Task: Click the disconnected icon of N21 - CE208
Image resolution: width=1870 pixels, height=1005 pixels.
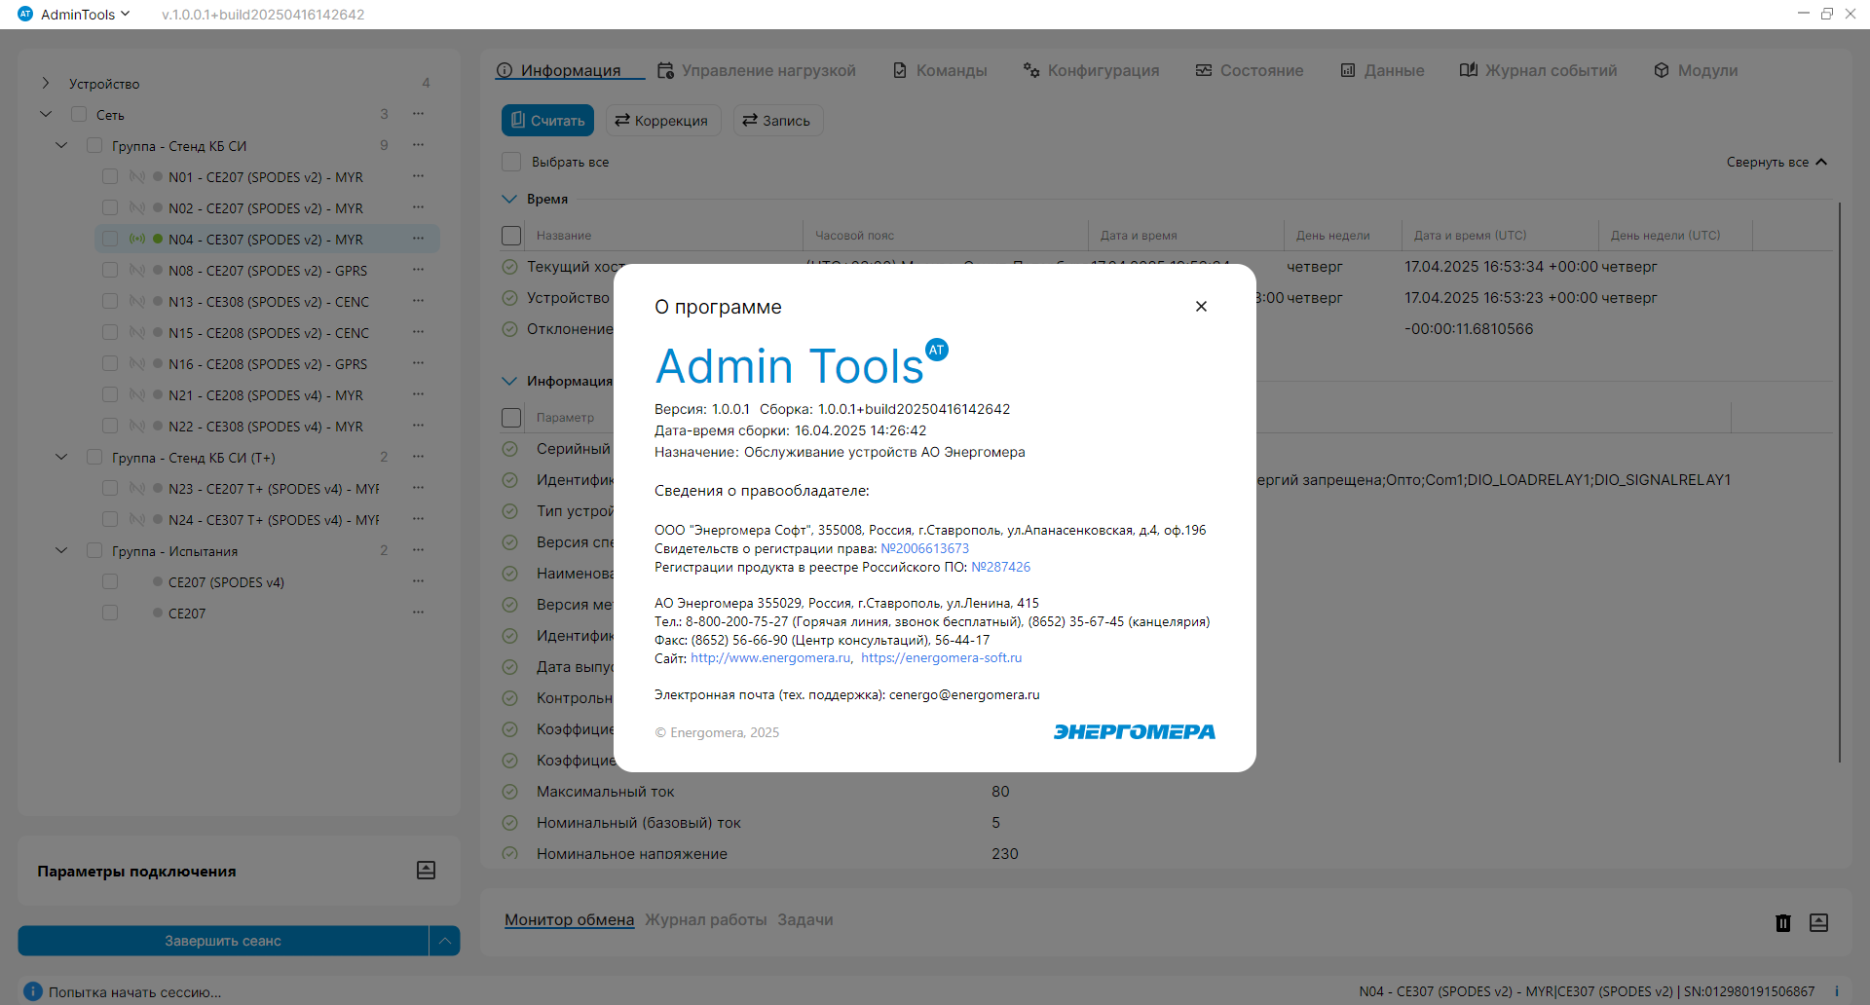Action: point(137,394)
